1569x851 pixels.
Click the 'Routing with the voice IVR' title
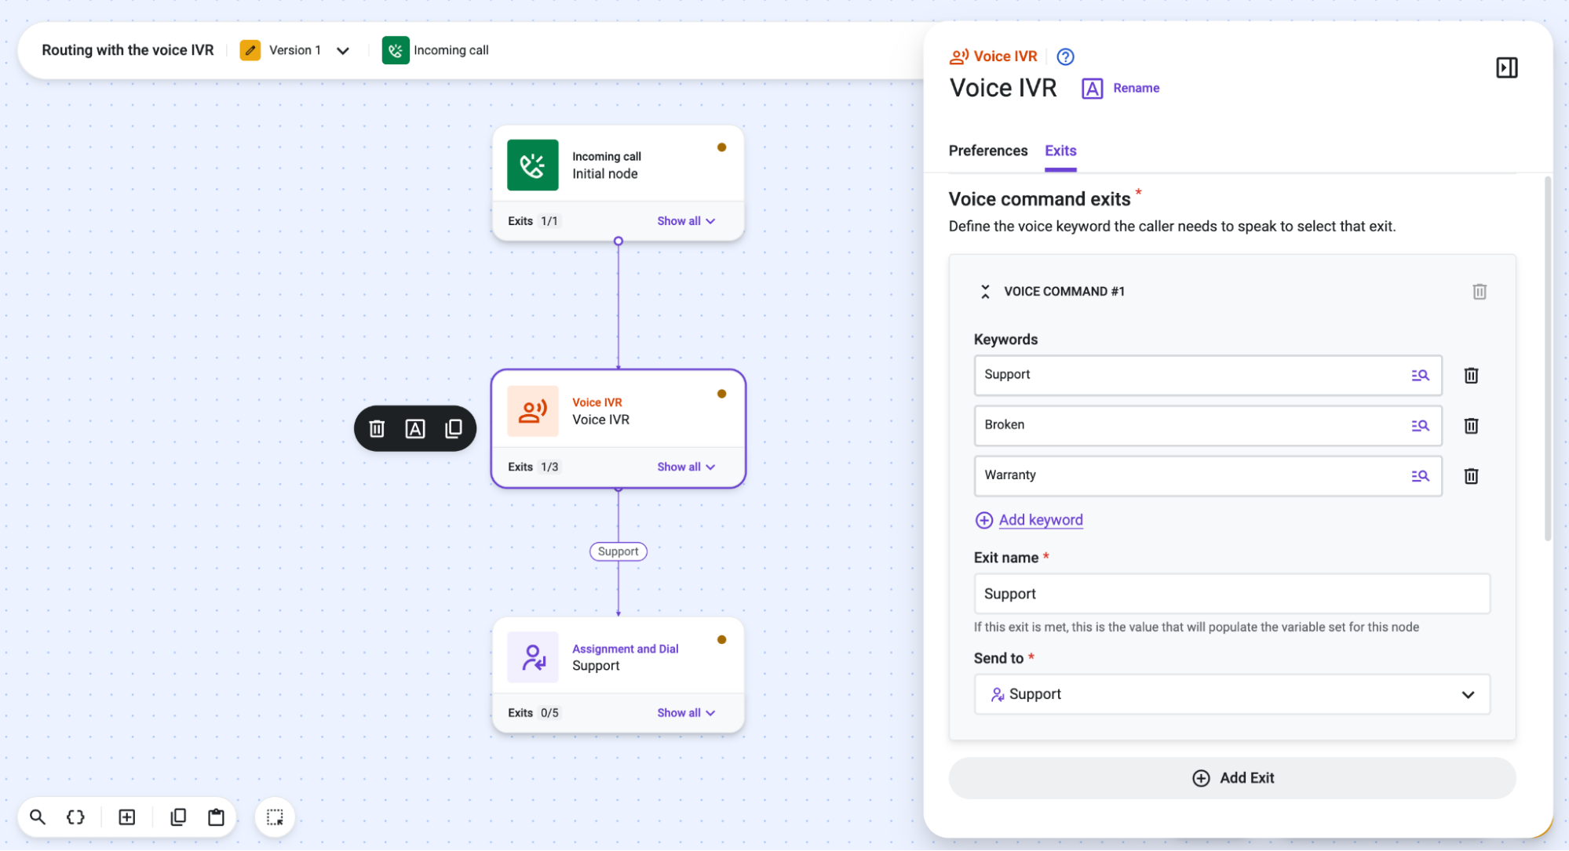coord(128,50)
